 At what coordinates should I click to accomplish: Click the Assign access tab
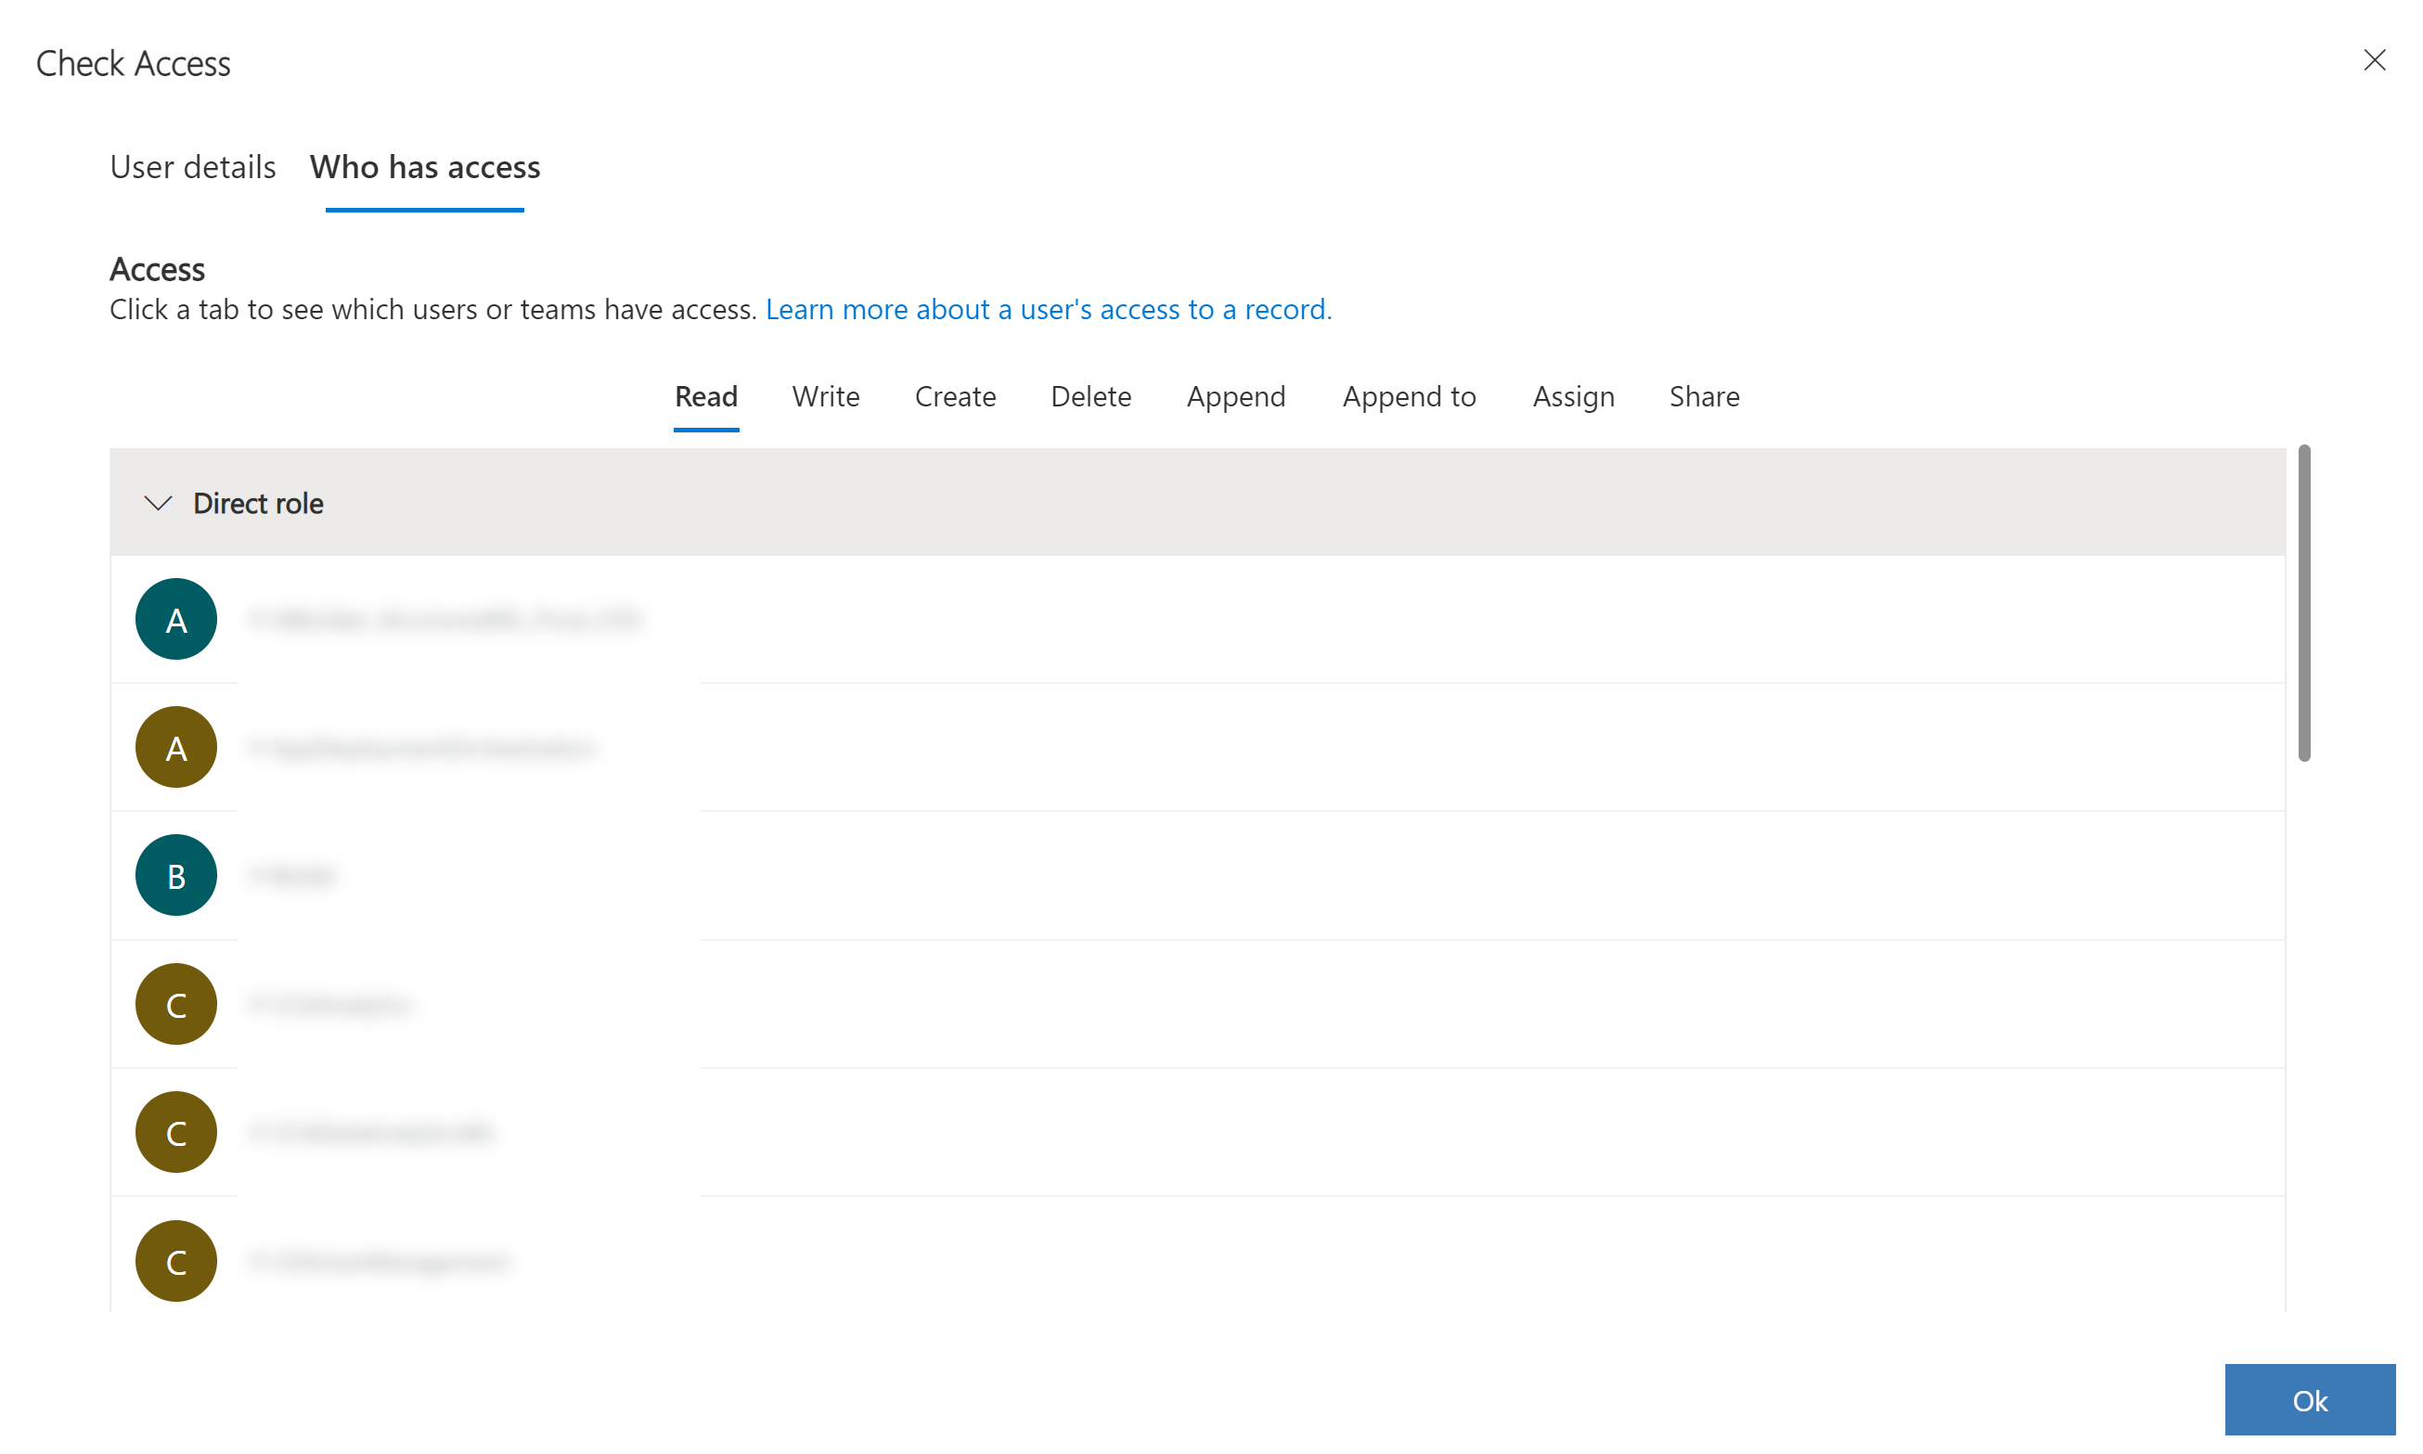pyautogui.click(x=1573, y=394)
